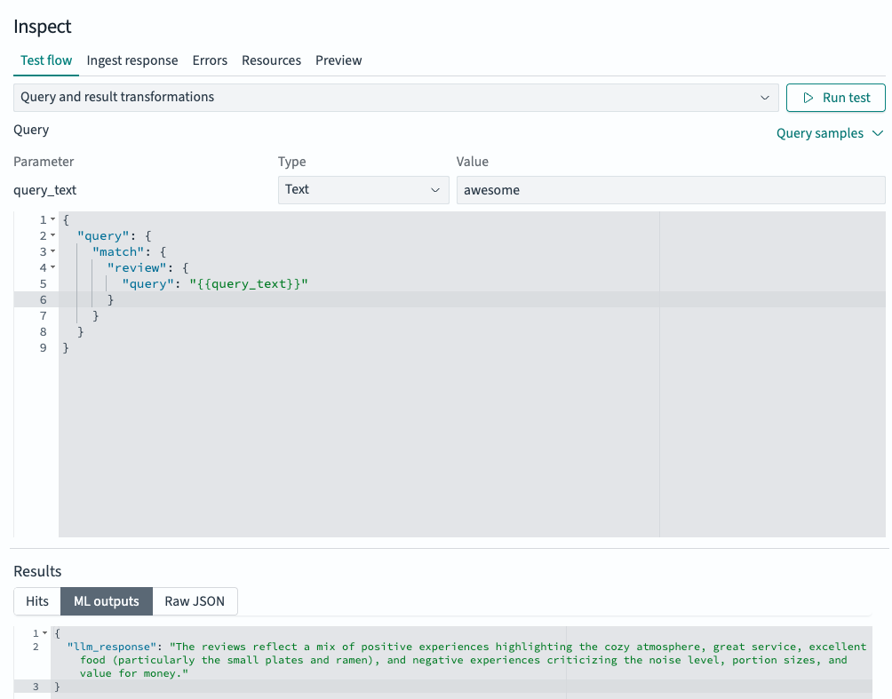
Task: Click the transformations selector chevron icon
Action: (x=765, y=98)
